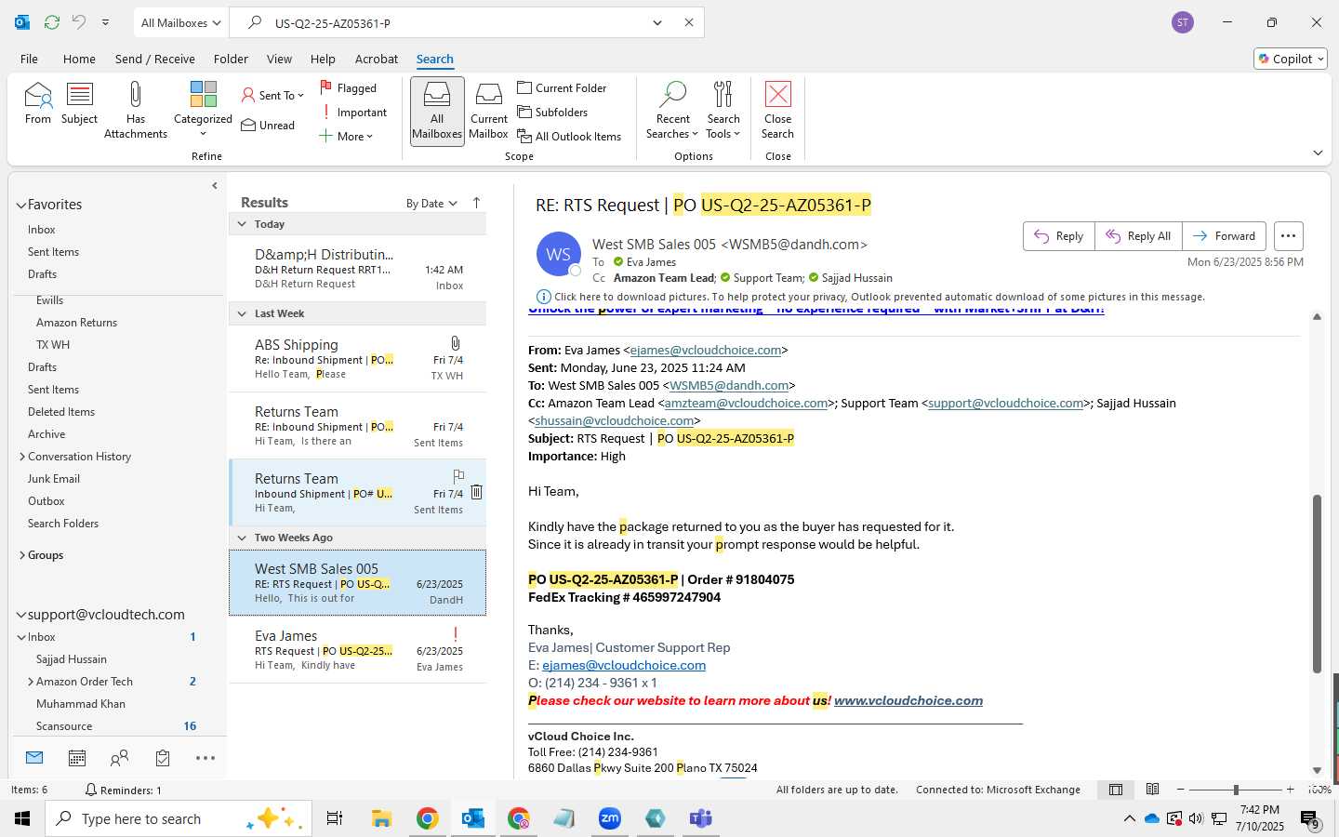Image resolution: width=1339 pixels, height=837 pixels.
Task: Filter search by Subject
Action: (x=80, y=103)
